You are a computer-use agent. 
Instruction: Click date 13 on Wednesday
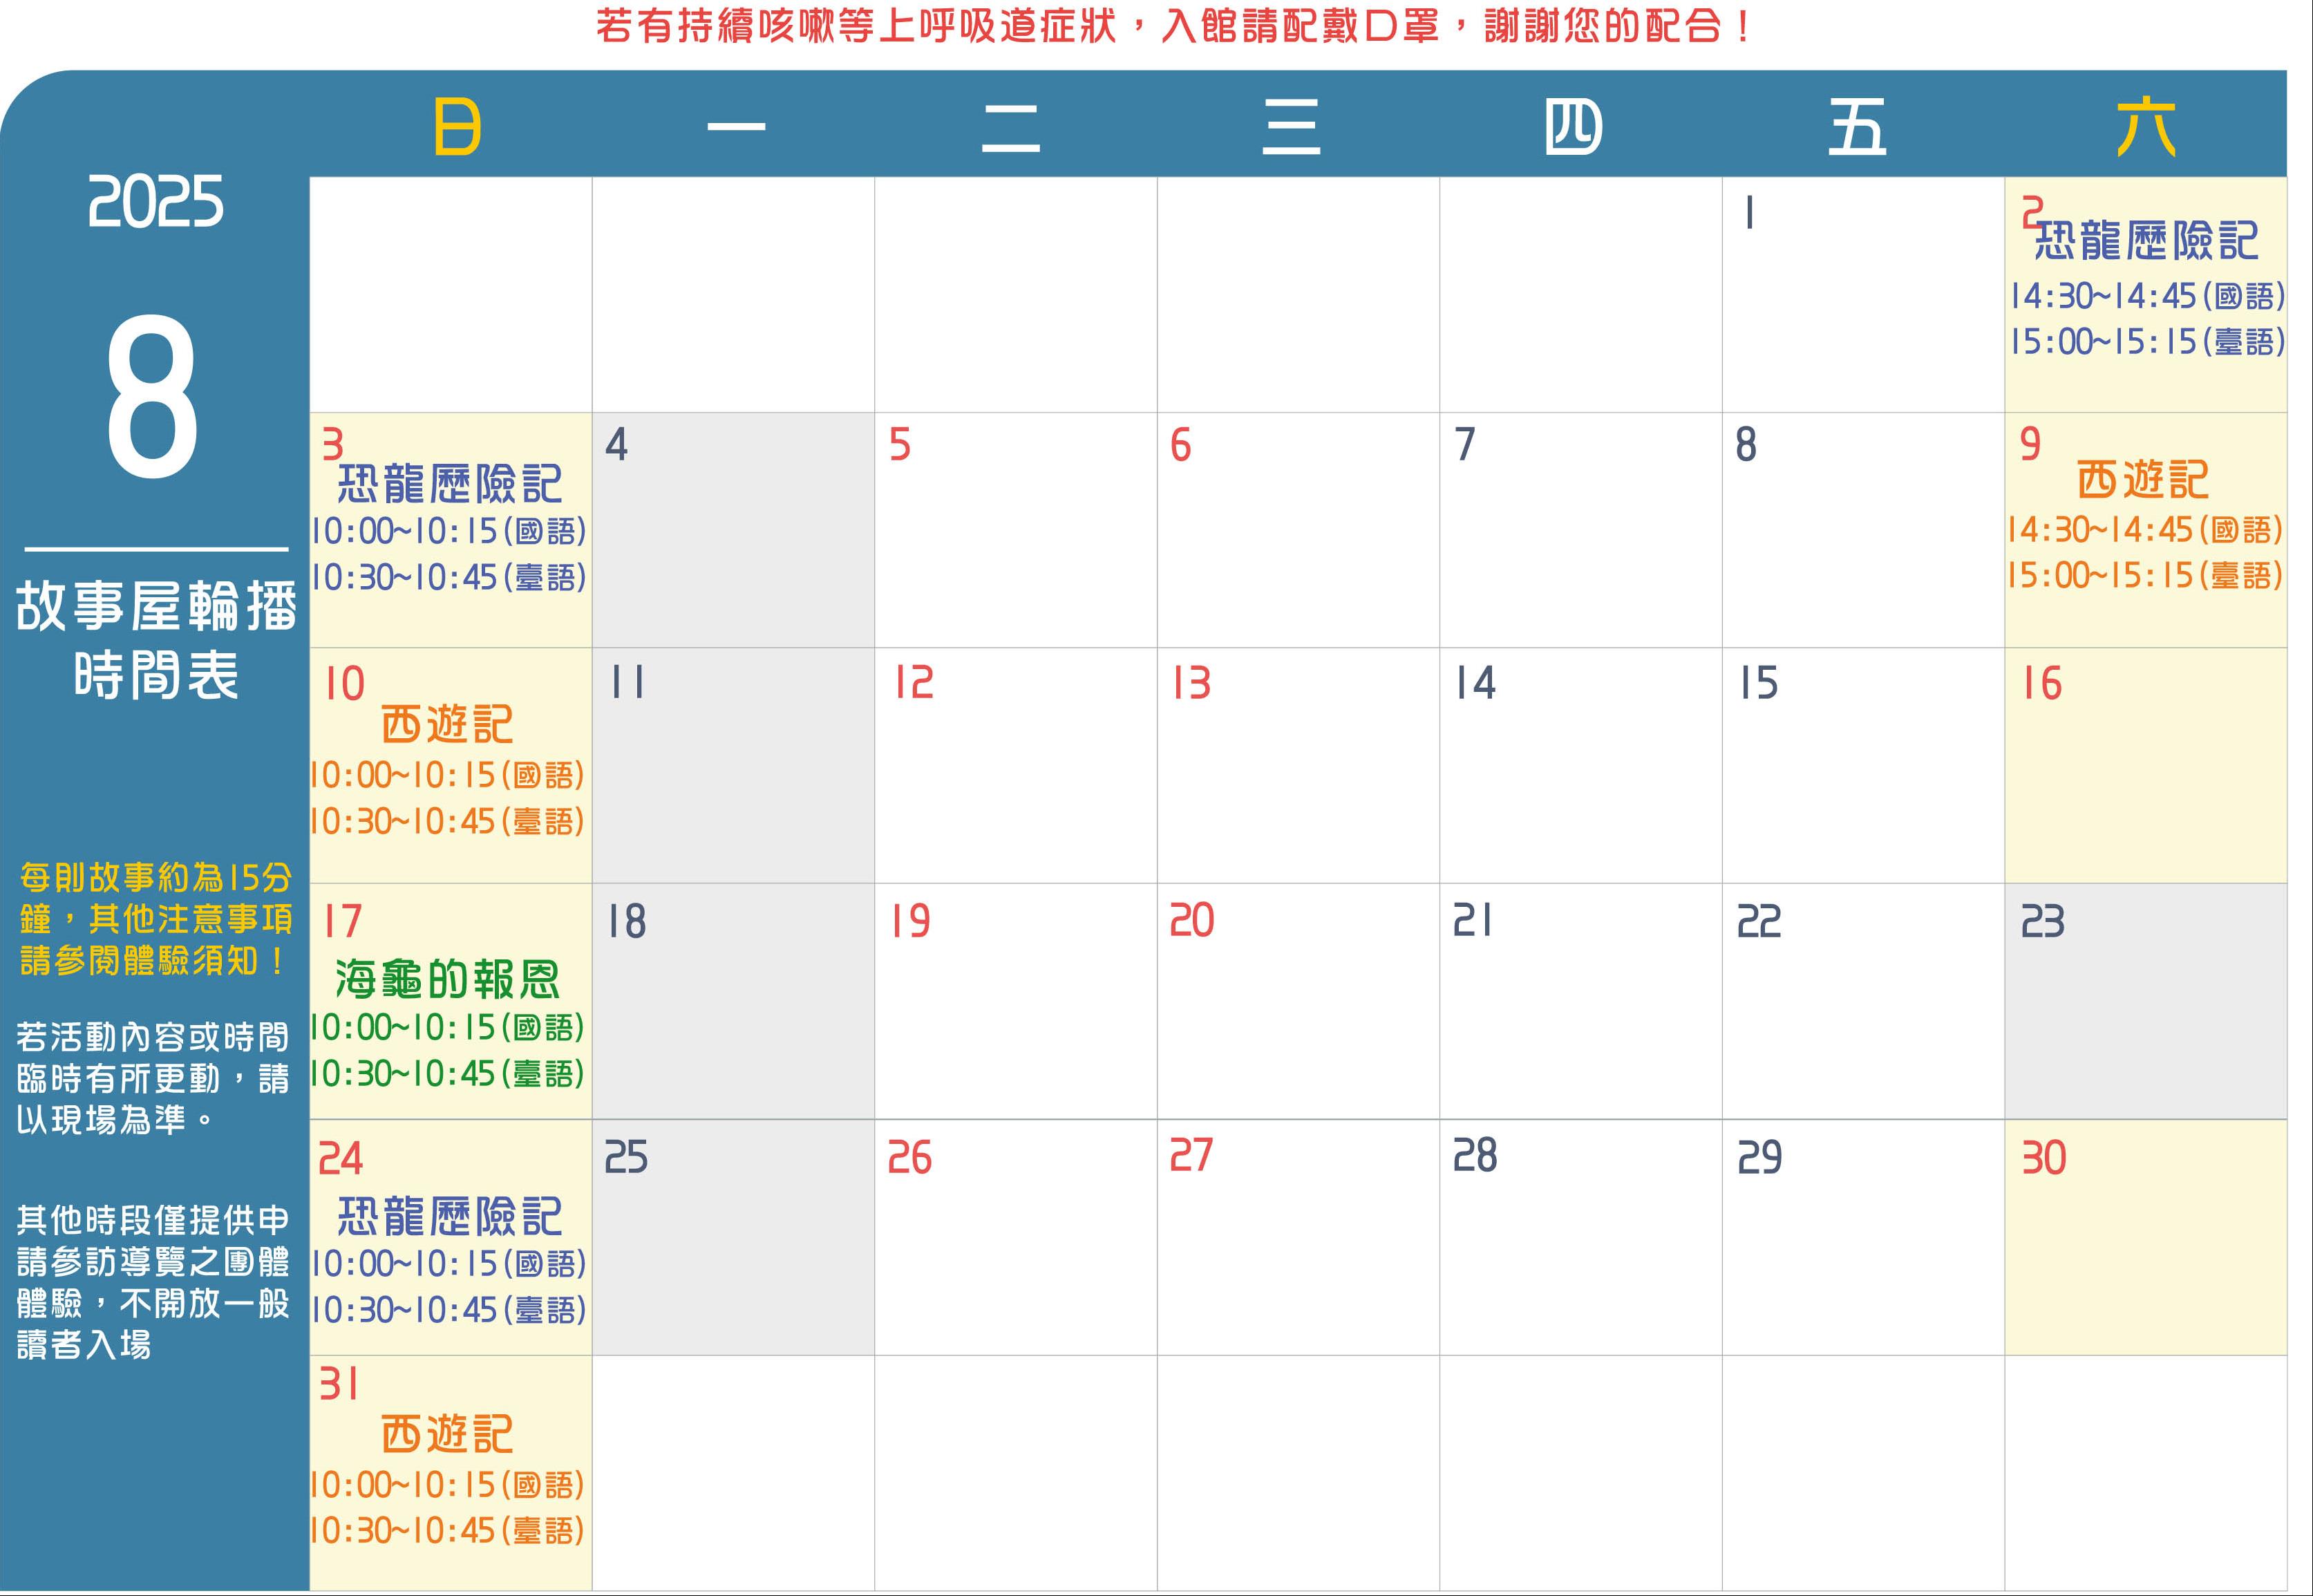pos(1191,683)
